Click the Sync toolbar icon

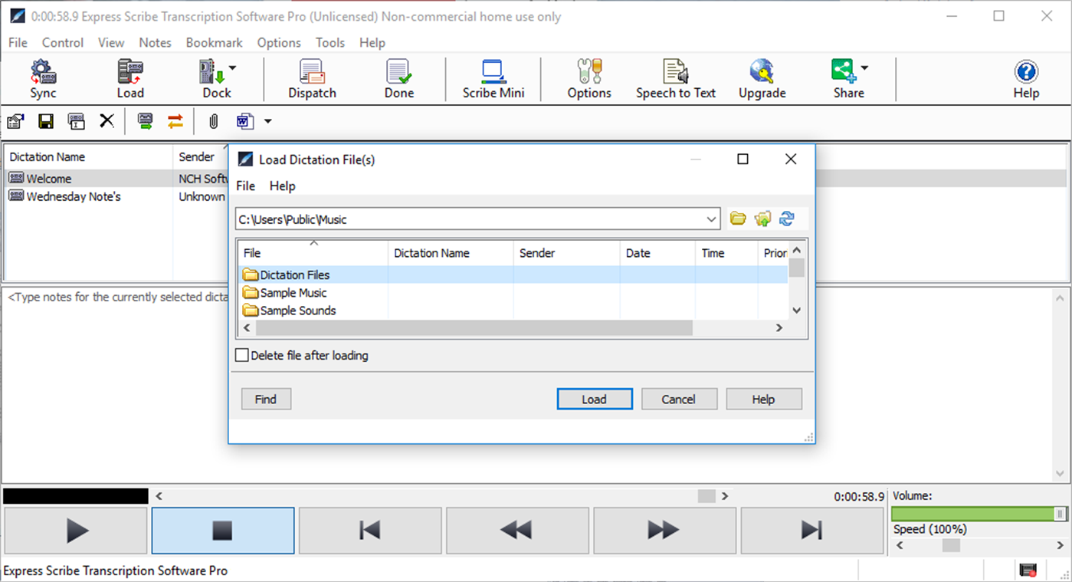pos(43,79)
